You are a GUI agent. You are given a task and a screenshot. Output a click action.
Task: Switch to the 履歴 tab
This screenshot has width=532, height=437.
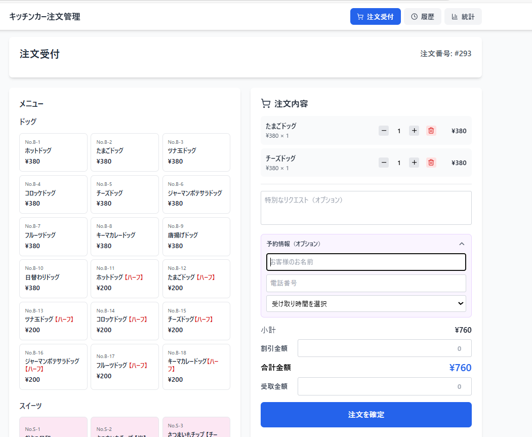point(423,17)
